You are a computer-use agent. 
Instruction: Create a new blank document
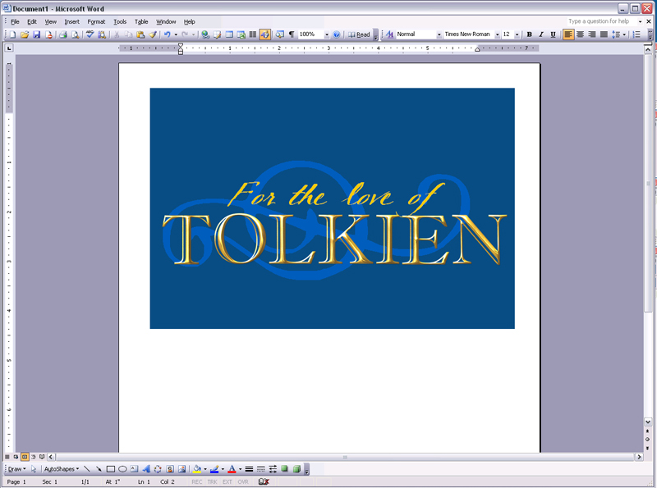12,34
